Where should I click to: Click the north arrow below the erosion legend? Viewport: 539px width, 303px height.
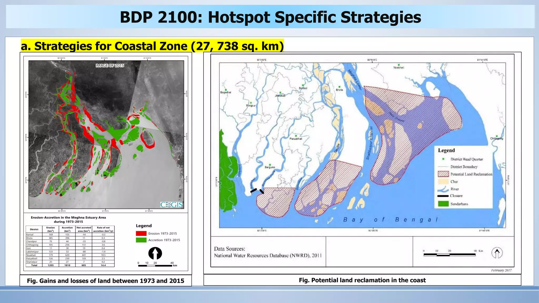point(155,253)
